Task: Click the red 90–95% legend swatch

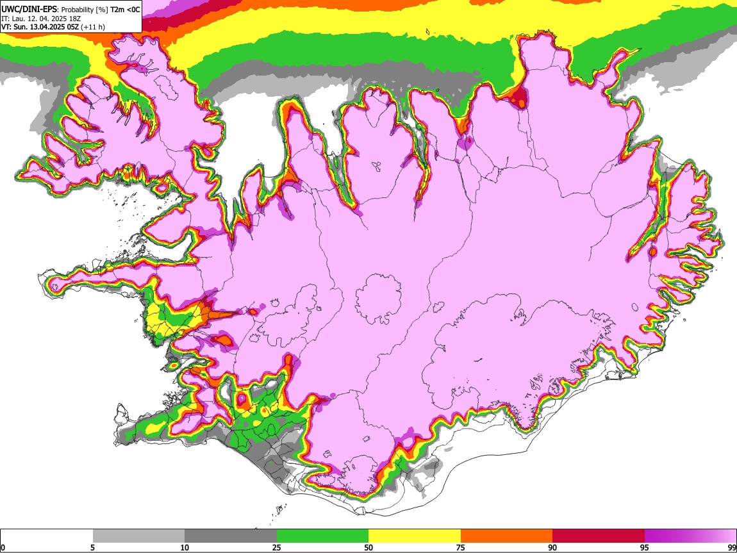Action: [x=599, y=536]
